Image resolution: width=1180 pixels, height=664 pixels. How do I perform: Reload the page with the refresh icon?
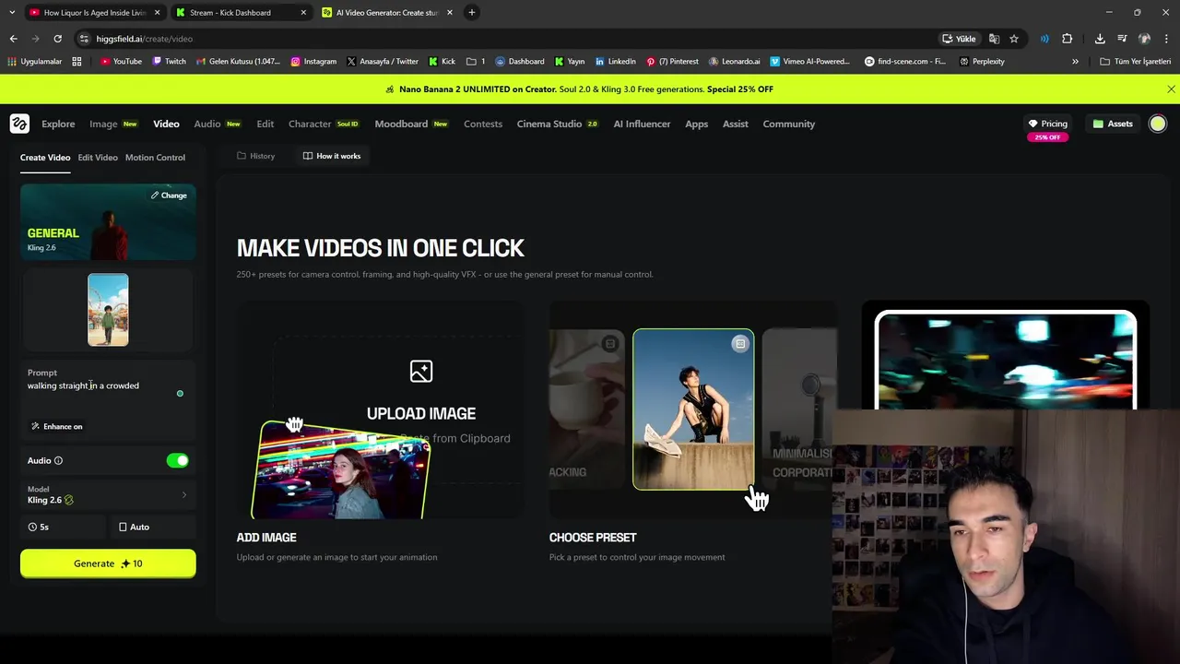57,39
